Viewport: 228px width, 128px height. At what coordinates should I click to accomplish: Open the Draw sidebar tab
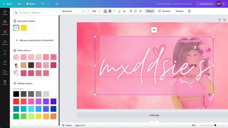pos(5,63)
